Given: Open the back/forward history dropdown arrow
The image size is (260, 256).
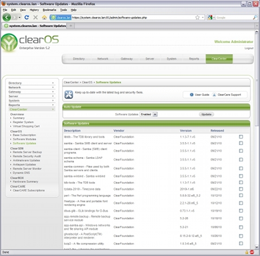Looking at the screenshot, I should (x=19, y=17).
